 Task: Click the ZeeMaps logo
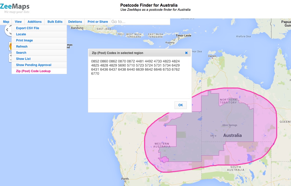tap(15, 6)
